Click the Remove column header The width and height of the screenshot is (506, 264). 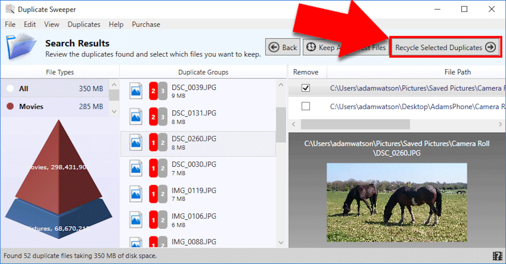pyautogui.click(x=306, y=72)
